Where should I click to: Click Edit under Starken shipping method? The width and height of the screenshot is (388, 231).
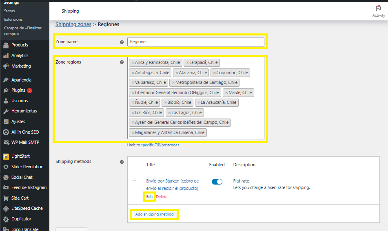[x=150, y=197]
